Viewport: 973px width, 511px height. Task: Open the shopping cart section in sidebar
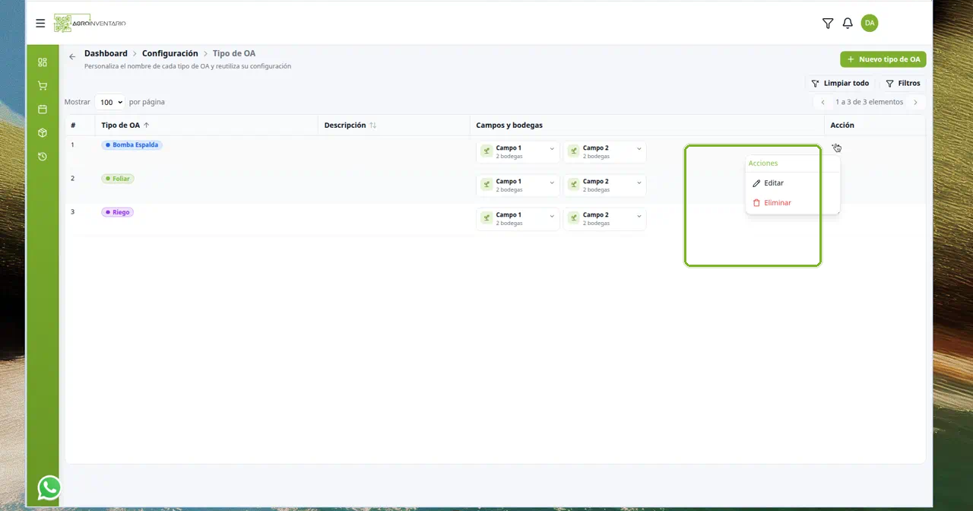point(43,86)
